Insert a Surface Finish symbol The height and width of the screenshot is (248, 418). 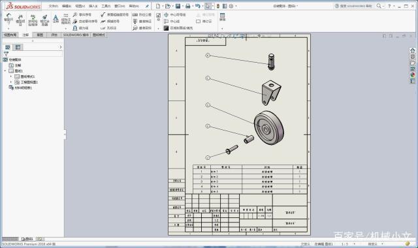point(115,14)
